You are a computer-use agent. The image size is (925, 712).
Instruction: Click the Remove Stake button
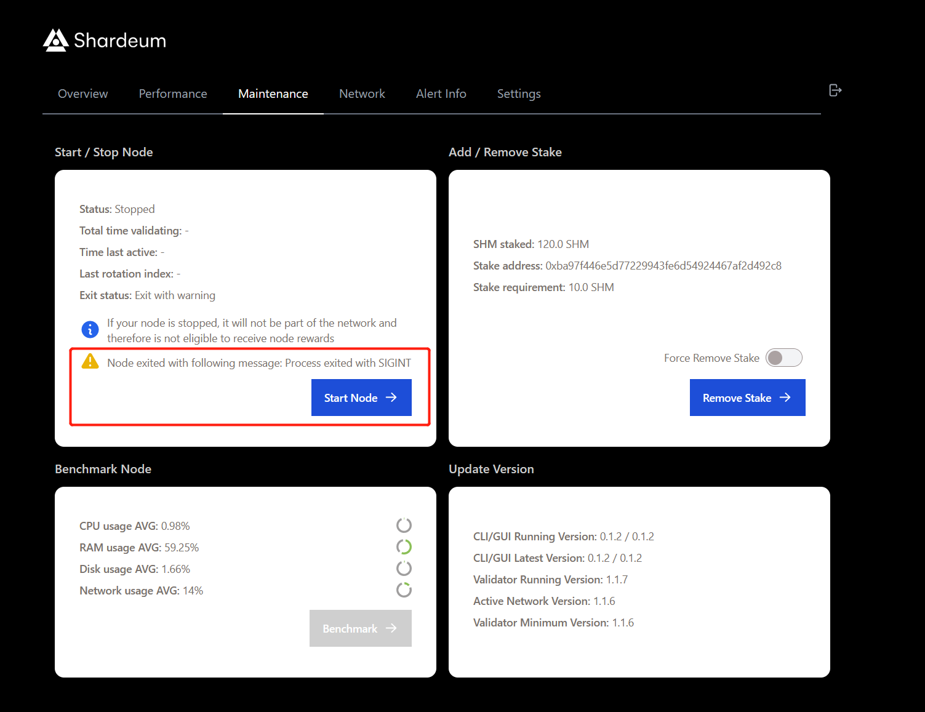747,398
